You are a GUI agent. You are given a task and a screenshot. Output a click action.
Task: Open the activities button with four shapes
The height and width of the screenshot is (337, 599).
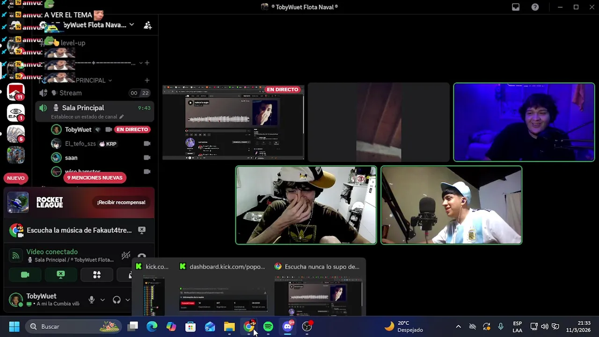click(x=97, y=275)
